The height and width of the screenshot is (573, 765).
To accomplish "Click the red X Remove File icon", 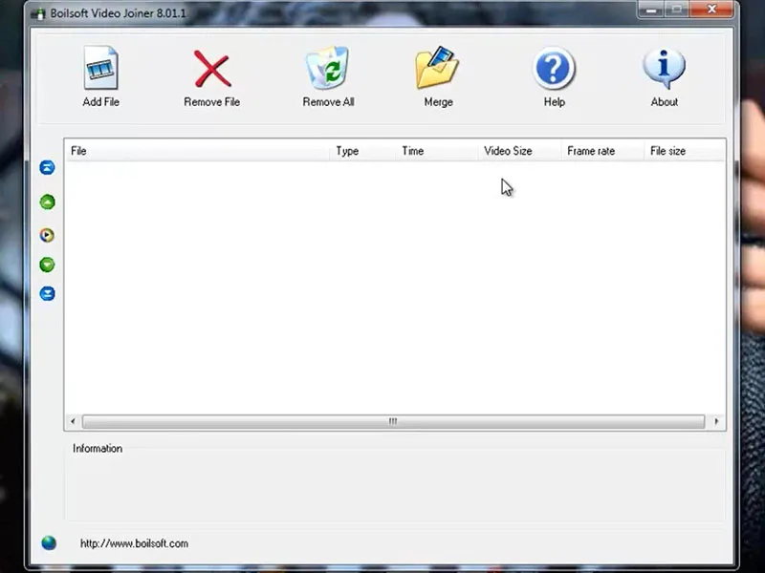I will tap(211, 68).
